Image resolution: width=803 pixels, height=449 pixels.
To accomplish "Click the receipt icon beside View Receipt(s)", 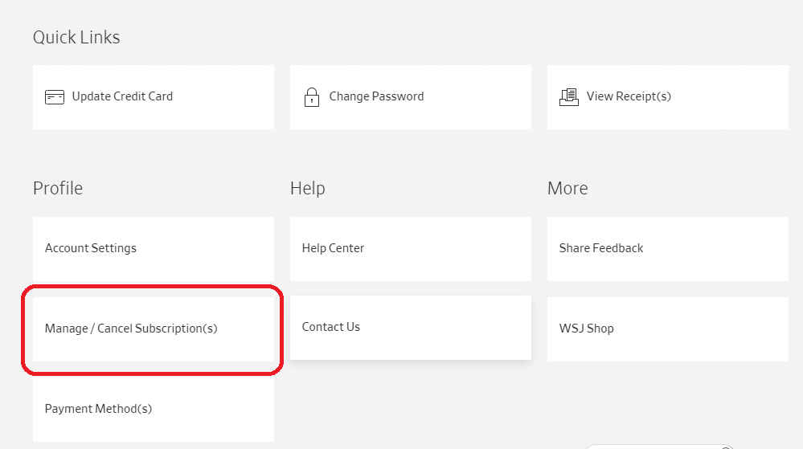I will pyautogui.click(x=568, y=97).
